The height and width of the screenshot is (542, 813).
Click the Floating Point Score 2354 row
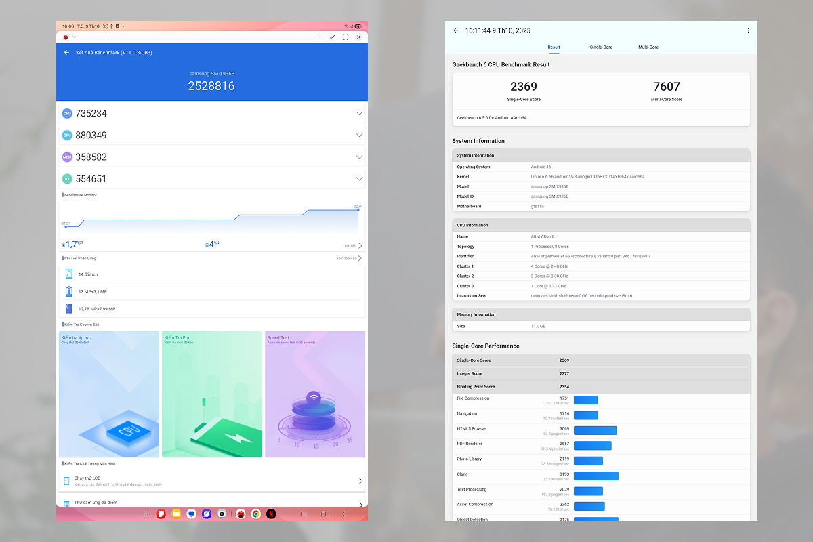tap(601, 387)
